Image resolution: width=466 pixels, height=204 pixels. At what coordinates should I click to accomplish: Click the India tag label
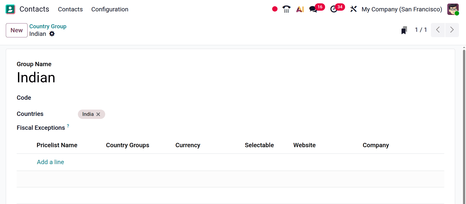(88, 114)
